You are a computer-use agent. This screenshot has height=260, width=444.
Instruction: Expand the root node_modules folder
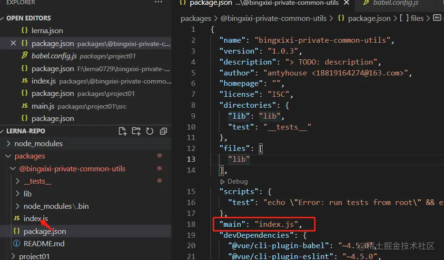tap(86, 144)
